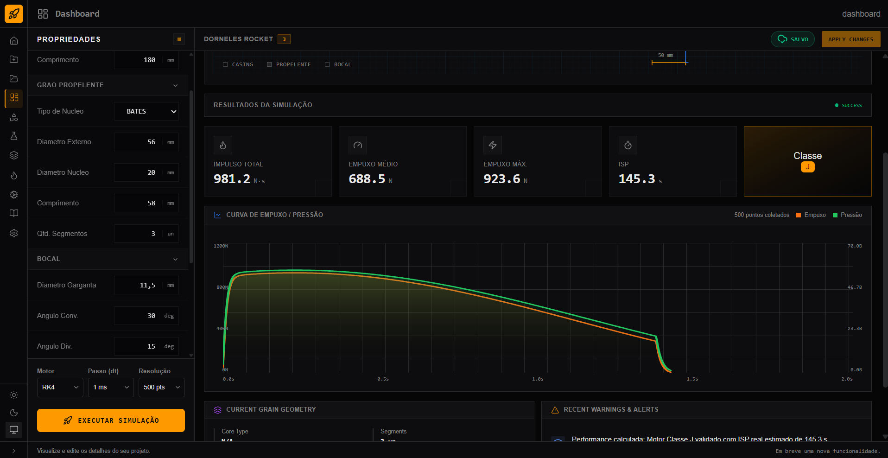Toggle the BOCAL checkbox
The width and height of the screenshot is (888, 458).
point(327,64)
